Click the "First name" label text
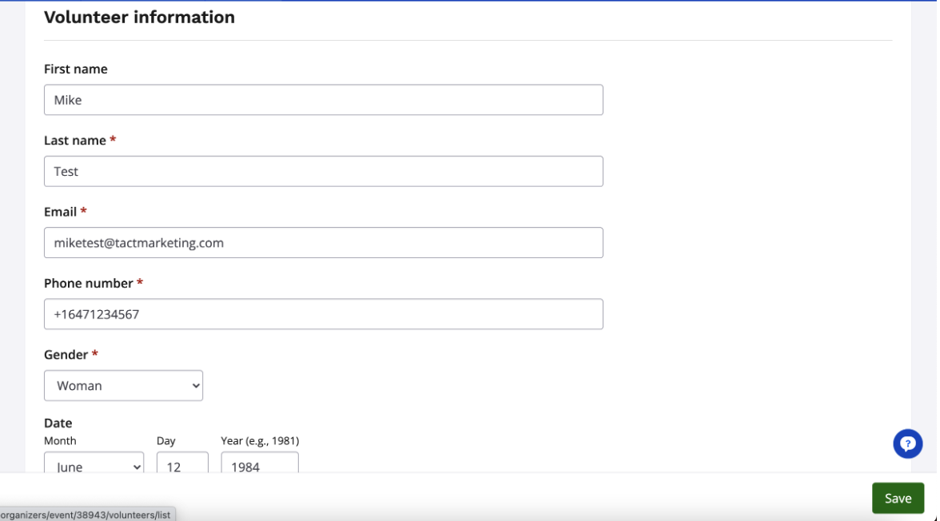 coord(75,70)
